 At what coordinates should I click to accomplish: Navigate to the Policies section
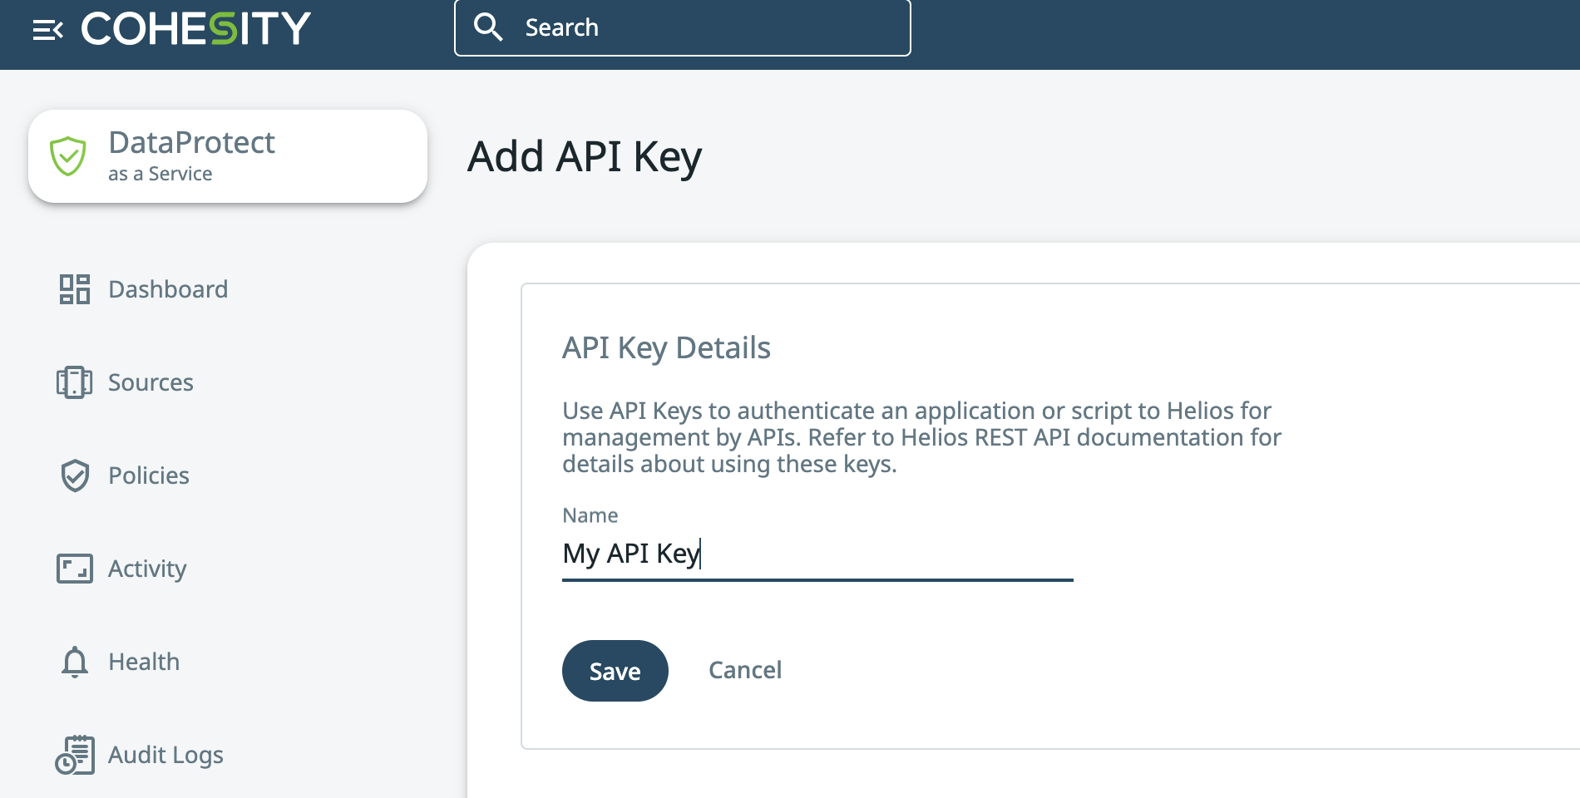[x=149, y=475]
